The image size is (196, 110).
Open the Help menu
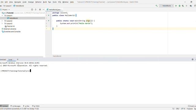coord(72,2)
